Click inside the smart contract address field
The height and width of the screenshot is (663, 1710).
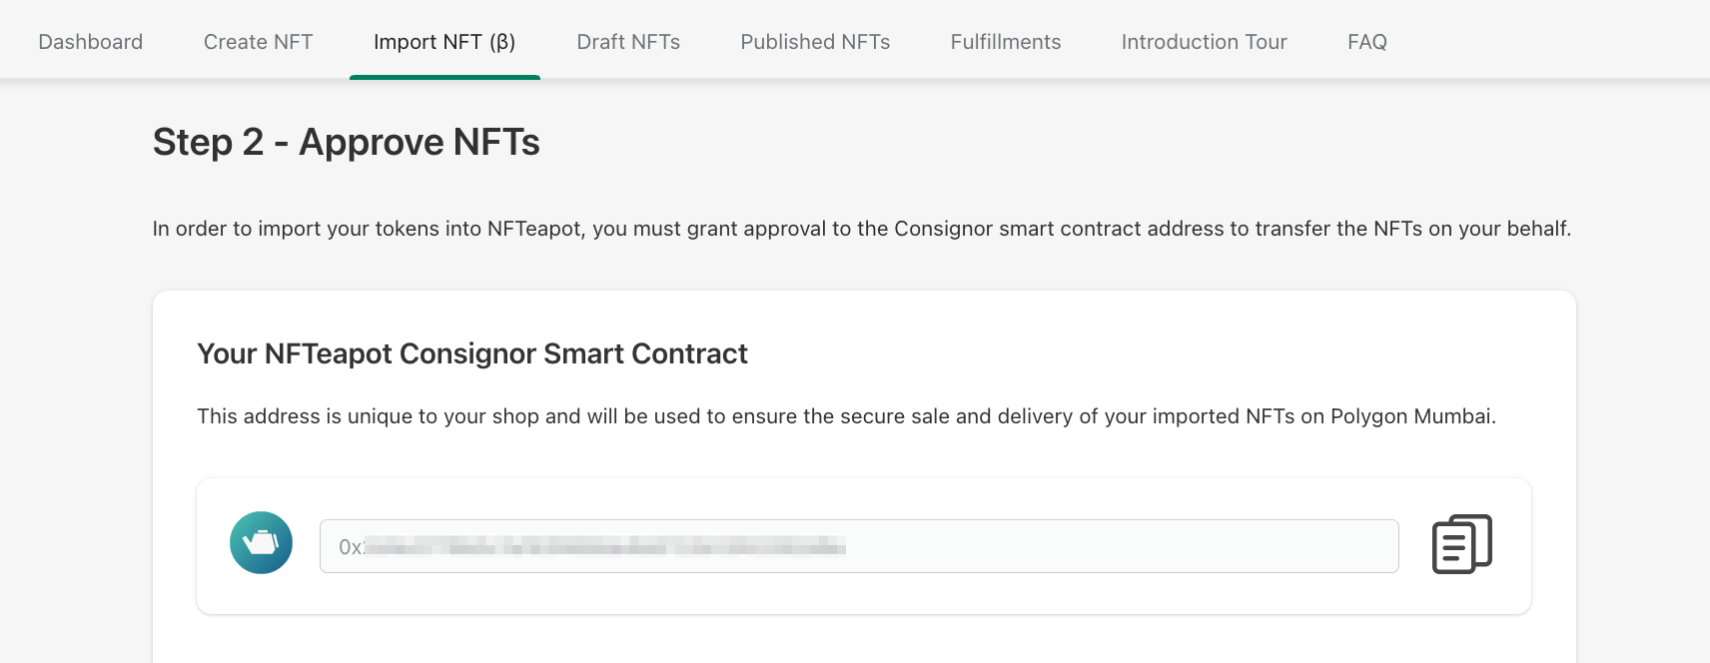[x=999, y=546]
